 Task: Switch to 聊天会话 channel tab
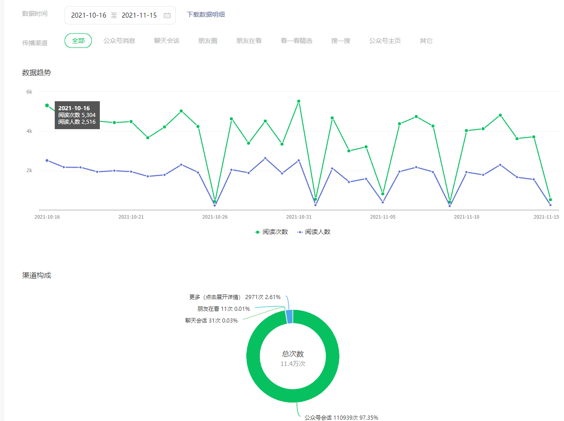[167, 41]
